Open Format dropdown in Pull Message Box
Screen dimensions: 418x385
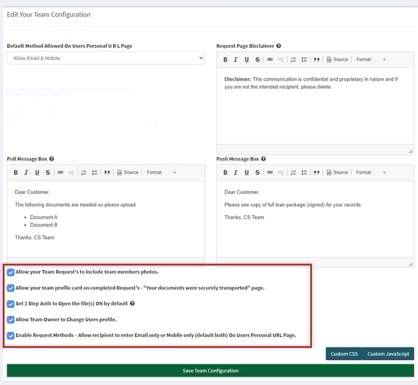[162, 173]
